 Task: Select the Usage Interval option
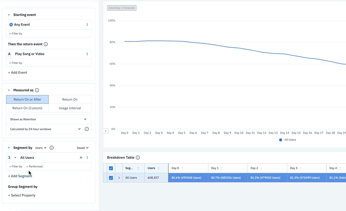(70, 108)
